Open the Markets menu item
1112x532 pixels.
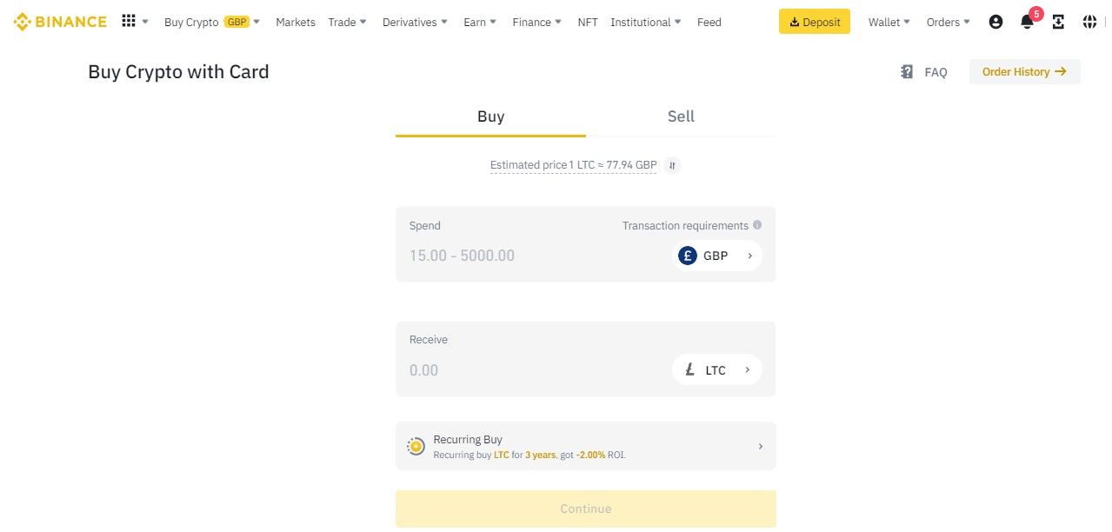[x=296, y=22]
